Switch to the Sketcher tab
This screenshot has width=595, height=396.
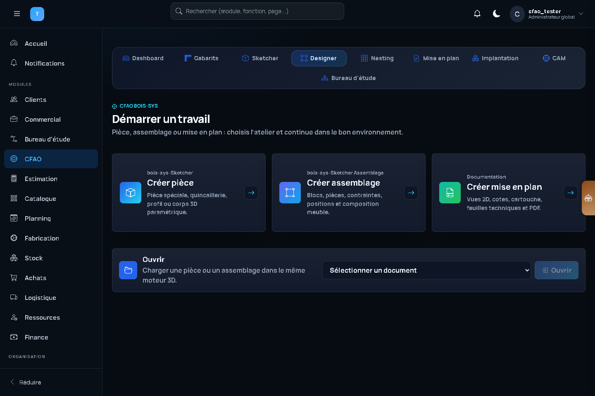260,58
